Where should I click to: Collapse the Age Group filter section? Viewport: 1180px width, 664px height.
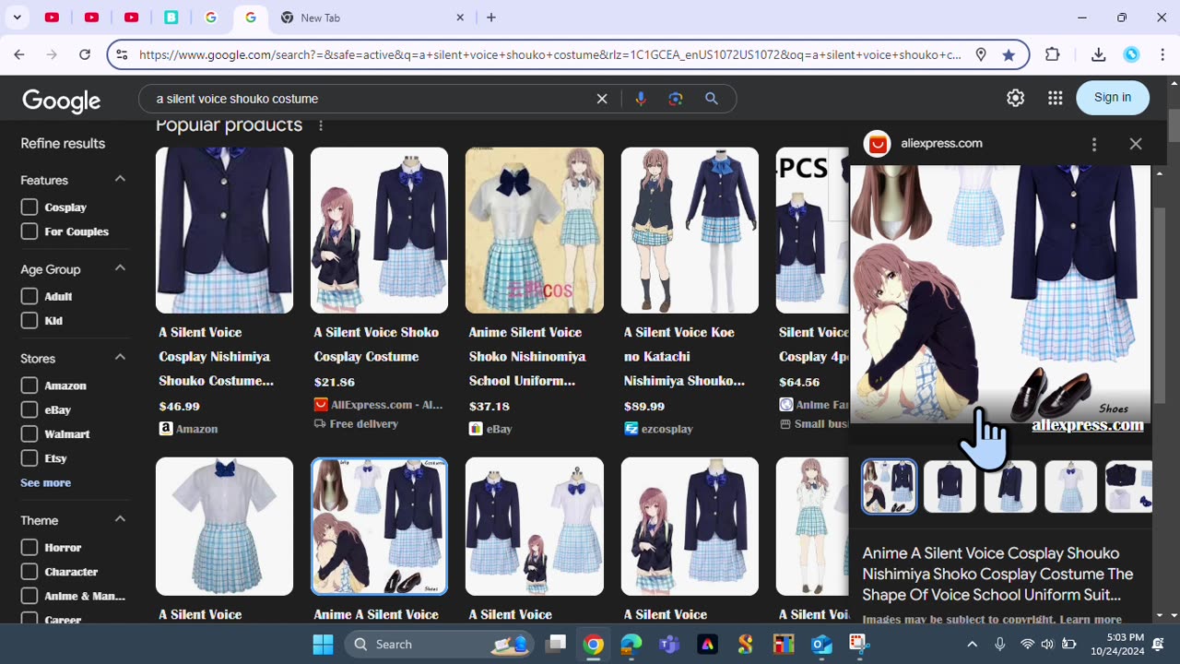(120, 268)
